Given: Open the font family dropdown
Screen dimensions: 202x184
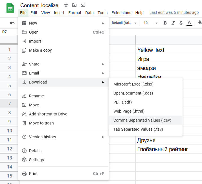Looking at the screenshot, I should click(x=124, y=23).
